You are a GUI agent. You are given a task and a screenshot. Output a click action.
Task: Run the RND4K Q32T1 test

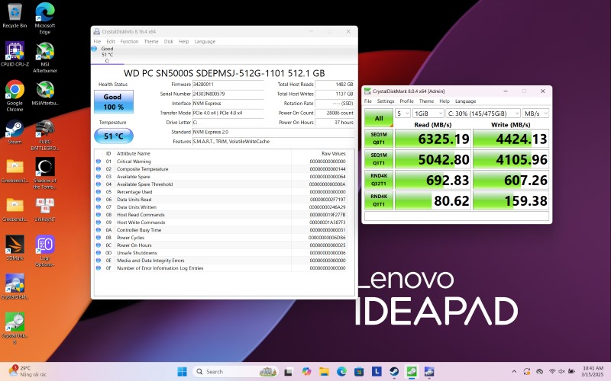(379, 180)
